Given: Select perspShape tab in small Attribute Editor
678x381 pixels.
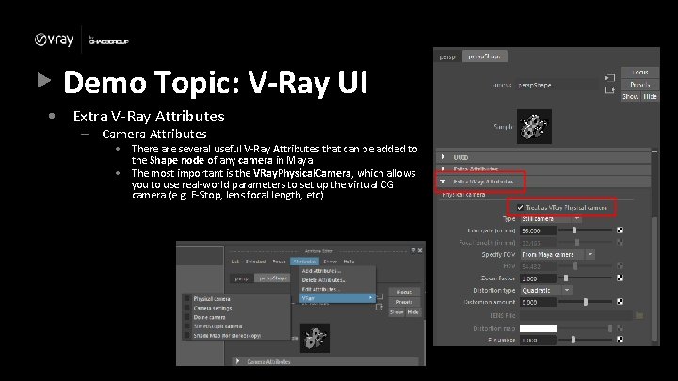Looking at the screenshot, I should [273, 278].
